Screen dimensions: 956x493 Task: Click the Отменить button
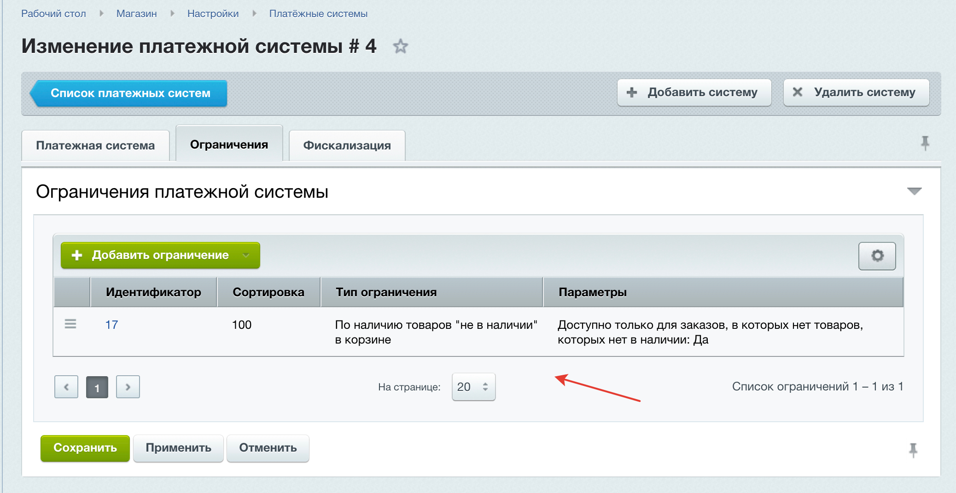point(268,448)
